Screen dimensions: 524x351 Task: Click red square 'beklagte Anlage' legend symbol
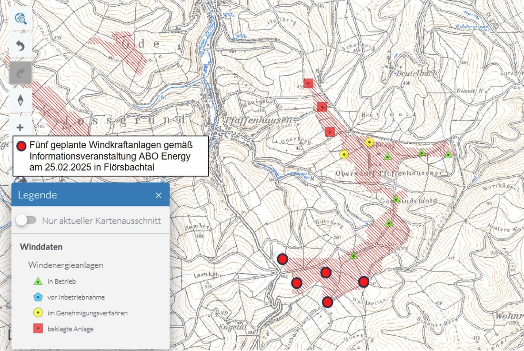click(x=38, y=329)
